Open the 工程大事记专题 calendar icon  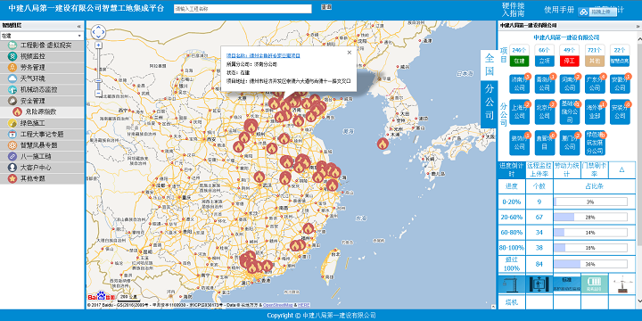12,135
